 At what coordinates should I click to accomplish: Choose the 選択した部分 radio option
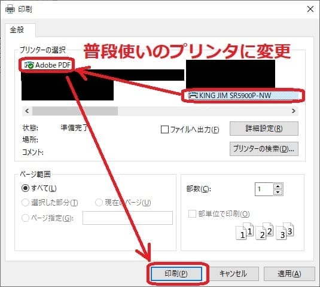pos(25,203)
